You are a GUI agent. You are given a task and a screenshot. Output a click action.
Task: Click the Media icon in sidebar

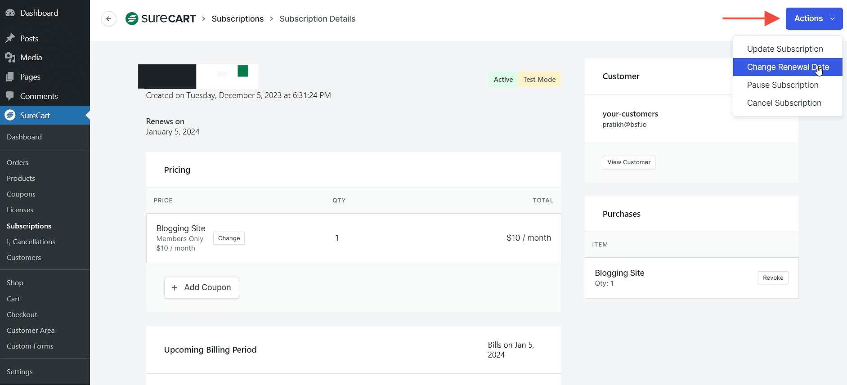[10, 58]
